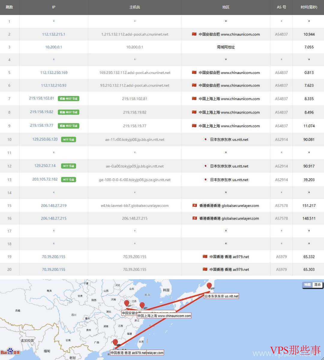This screenshot has height=360, width=324.
Task: Click the China flag in hop 7 row
Action: point(194,98)
